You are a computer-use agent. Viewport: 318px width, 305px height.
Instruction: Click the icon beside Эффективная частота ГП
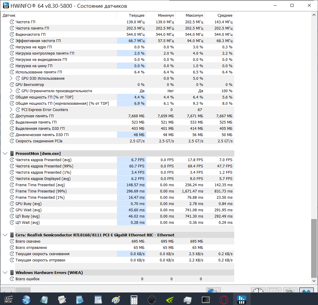pos(12,41)
